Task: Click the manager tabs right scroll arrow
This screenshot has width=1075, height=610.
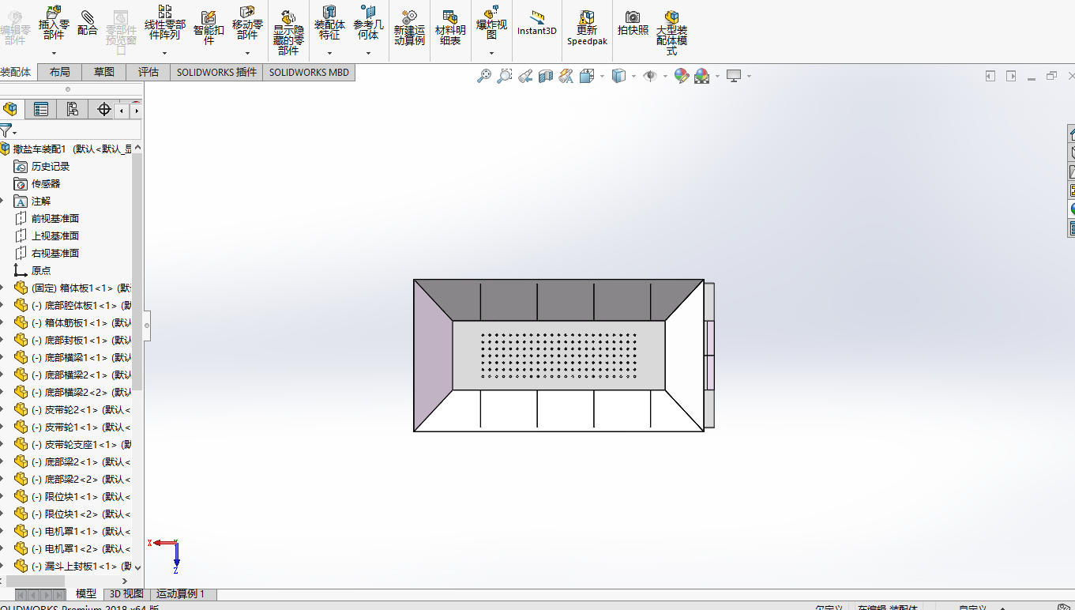Action: pos(136,111)
